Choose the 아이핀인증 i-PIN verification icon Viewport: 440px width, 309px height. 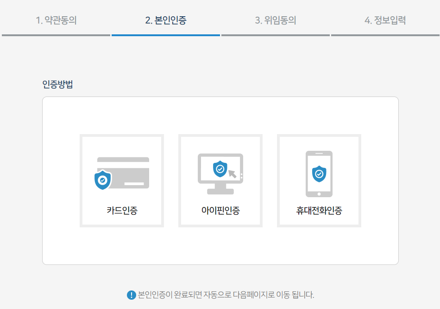(x=220, y=180)
